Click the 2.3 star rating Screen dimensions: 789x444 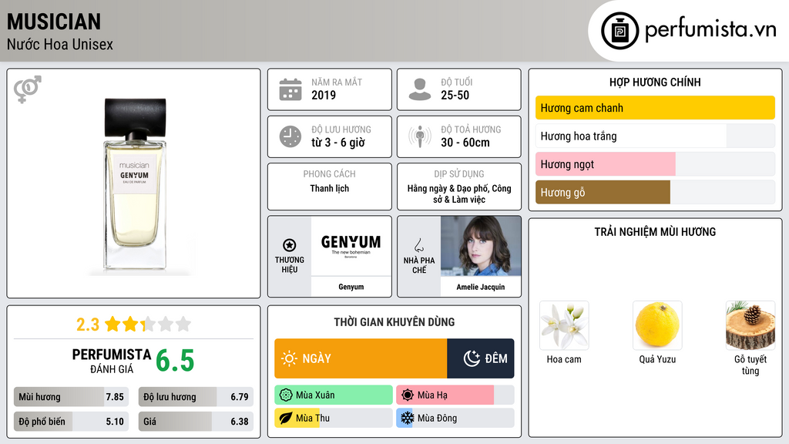[x=133, y=325]
